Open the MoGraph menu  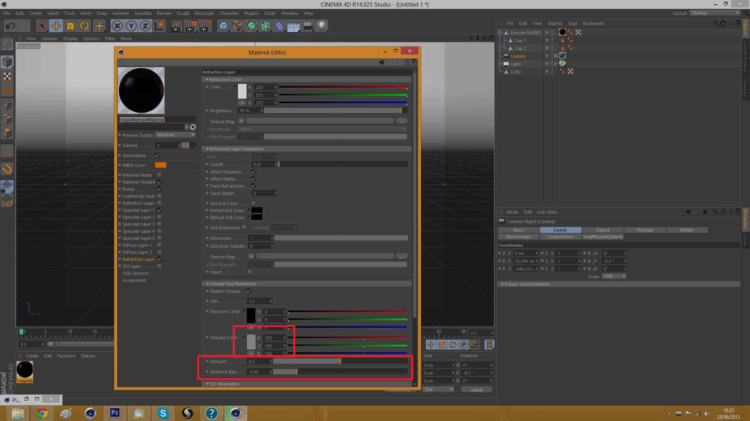(204, 13)
